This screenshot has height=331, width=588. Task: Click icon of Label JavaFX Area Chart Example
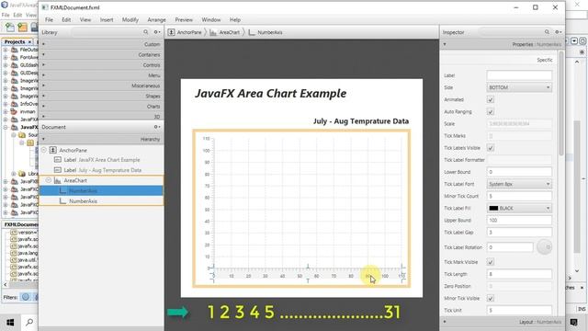tap(57, 160)
